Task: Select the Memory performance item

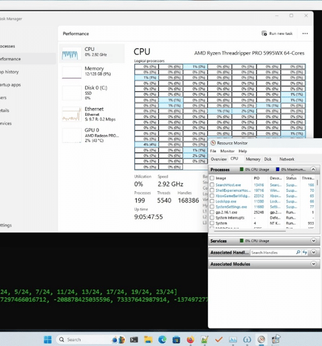Action: 92,72
